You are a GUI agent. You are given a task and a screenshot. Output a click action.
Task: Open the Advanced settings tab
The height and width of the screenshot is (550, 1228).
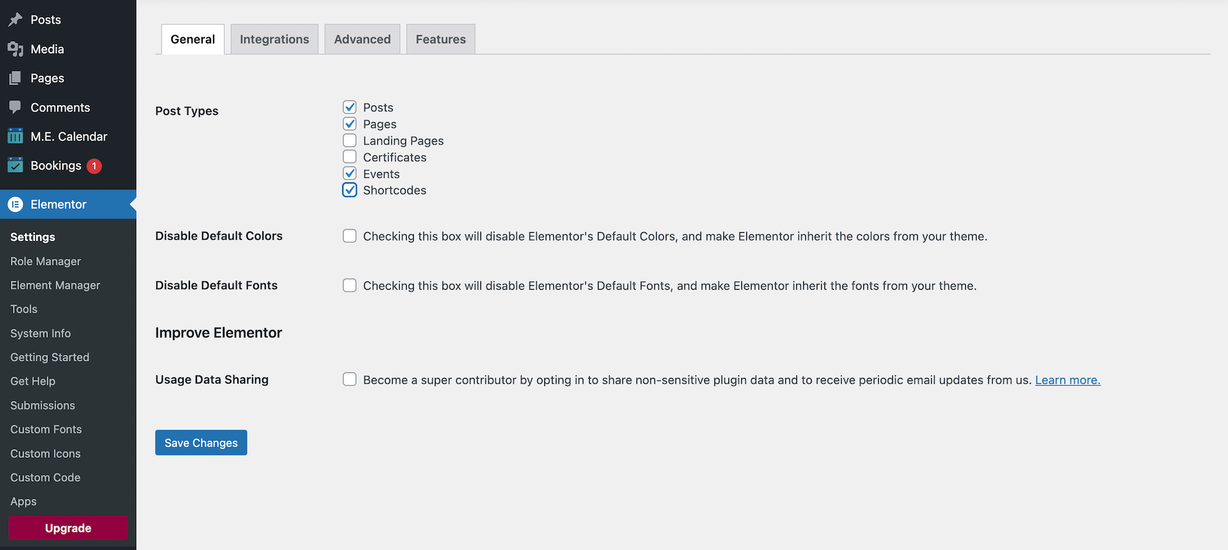pyautogui.click(x=362, y=40)
